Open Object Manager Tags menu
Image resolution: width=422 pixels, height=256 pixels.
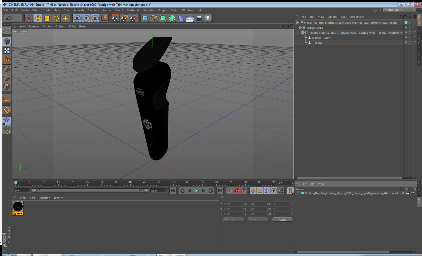click(344, 17)
